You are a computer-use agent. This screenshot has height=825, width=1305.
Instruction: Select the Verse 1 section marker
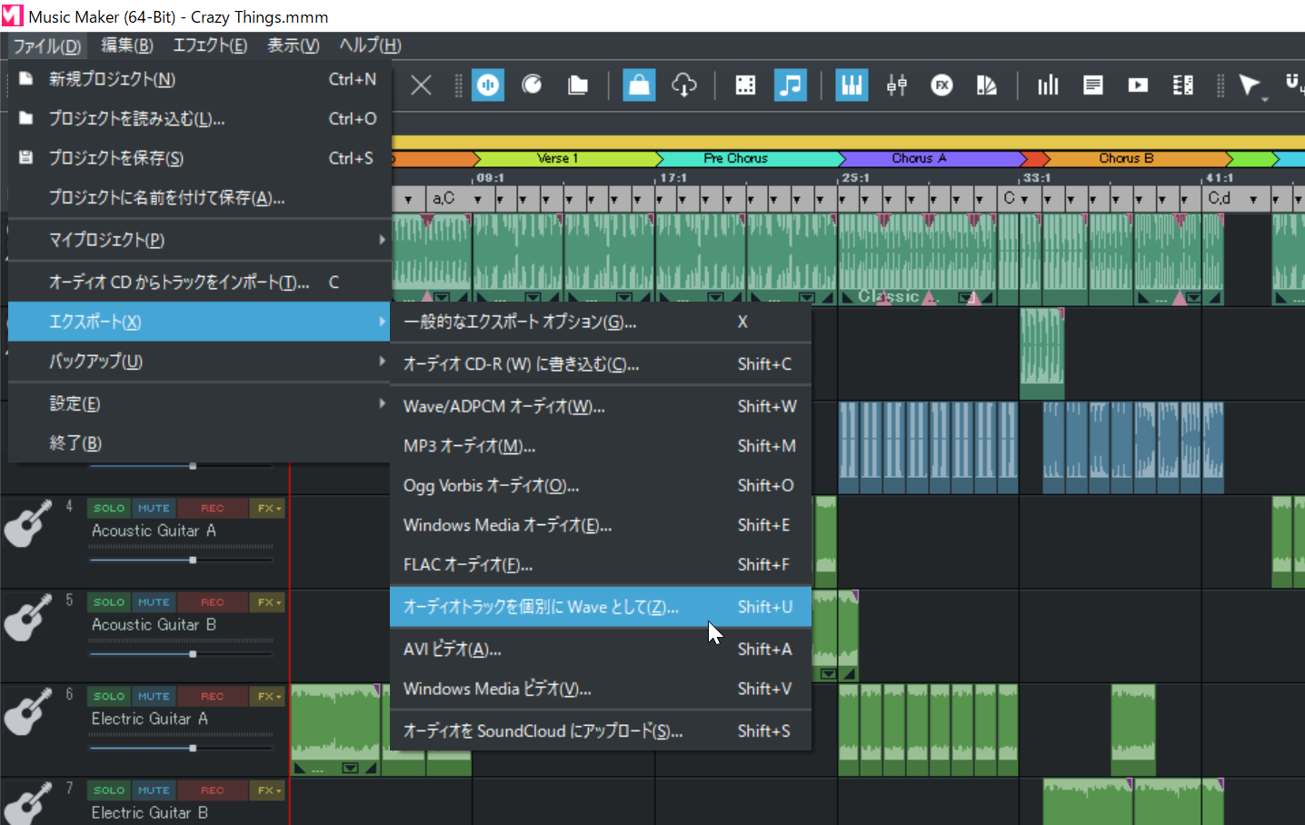click(x=564, y=158)
